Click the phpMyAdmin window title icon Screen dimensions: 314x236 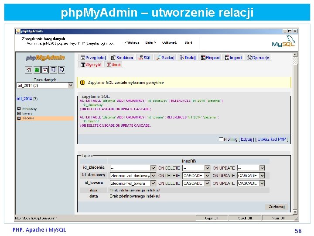18,31
